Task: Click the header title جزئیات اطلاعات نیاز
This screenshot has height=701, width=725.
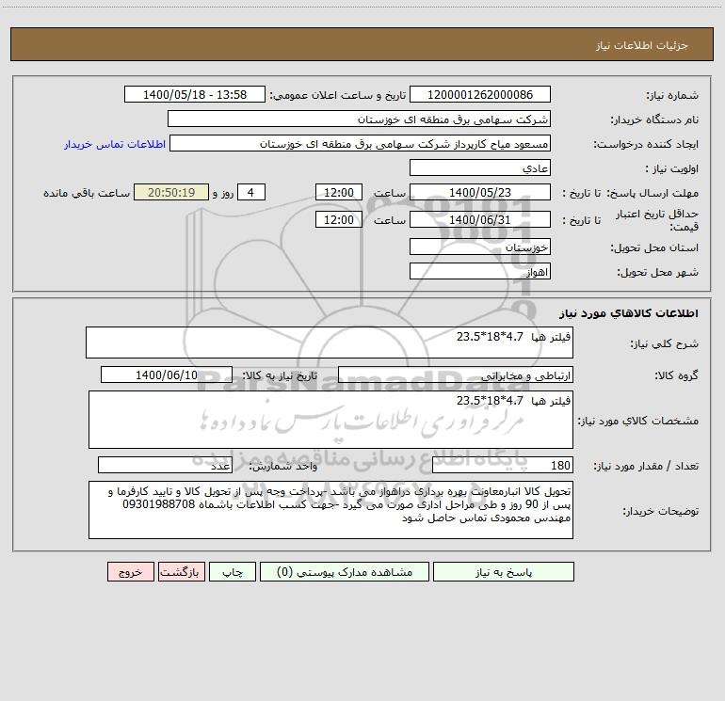Action: tap(642, 45)
